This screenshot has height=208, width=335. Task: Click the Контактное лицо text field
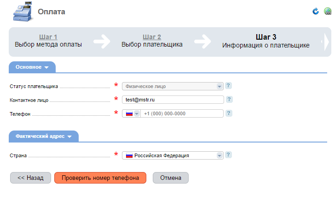pyautogui.click(x=173, y=100)
